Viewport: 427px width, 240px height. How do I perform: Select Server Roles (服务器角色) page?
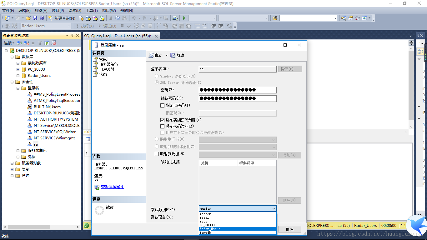(x=108, y=64)
